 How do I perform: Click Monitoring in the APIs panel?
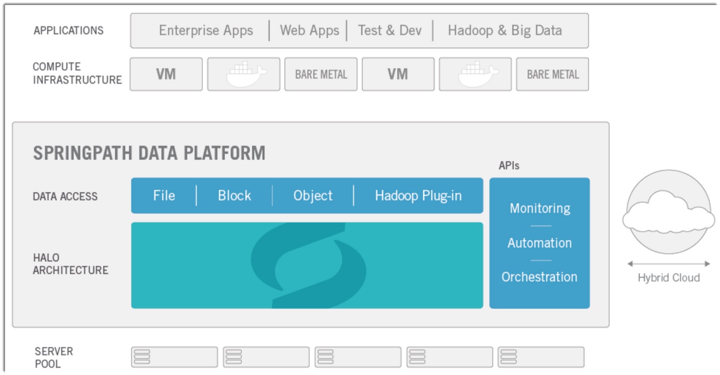click(540, 208)
